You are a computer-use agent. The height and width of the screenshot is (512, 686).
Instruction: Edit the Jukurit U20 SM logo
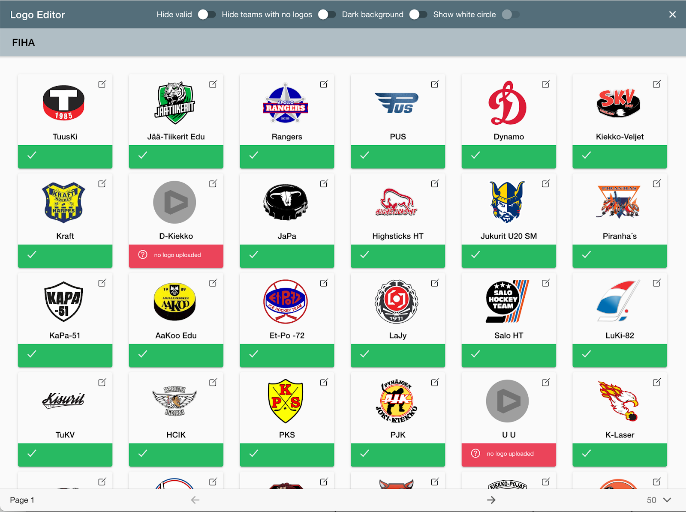point(546,183)
